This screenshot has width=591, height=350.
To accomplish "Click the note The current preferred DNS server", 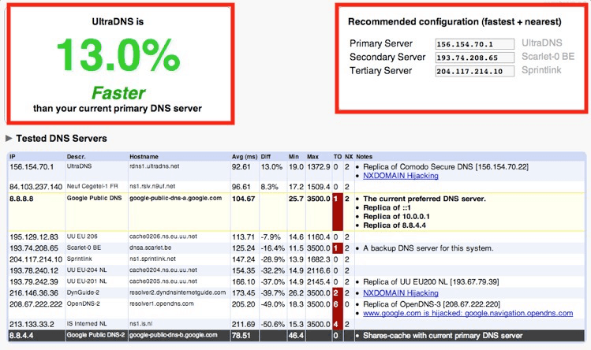I will (x=424, y=199).
